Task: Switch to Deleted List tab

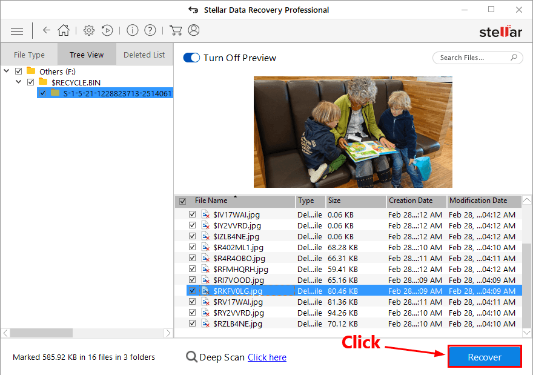Action: pyautogui.click(x=144, y=55)
